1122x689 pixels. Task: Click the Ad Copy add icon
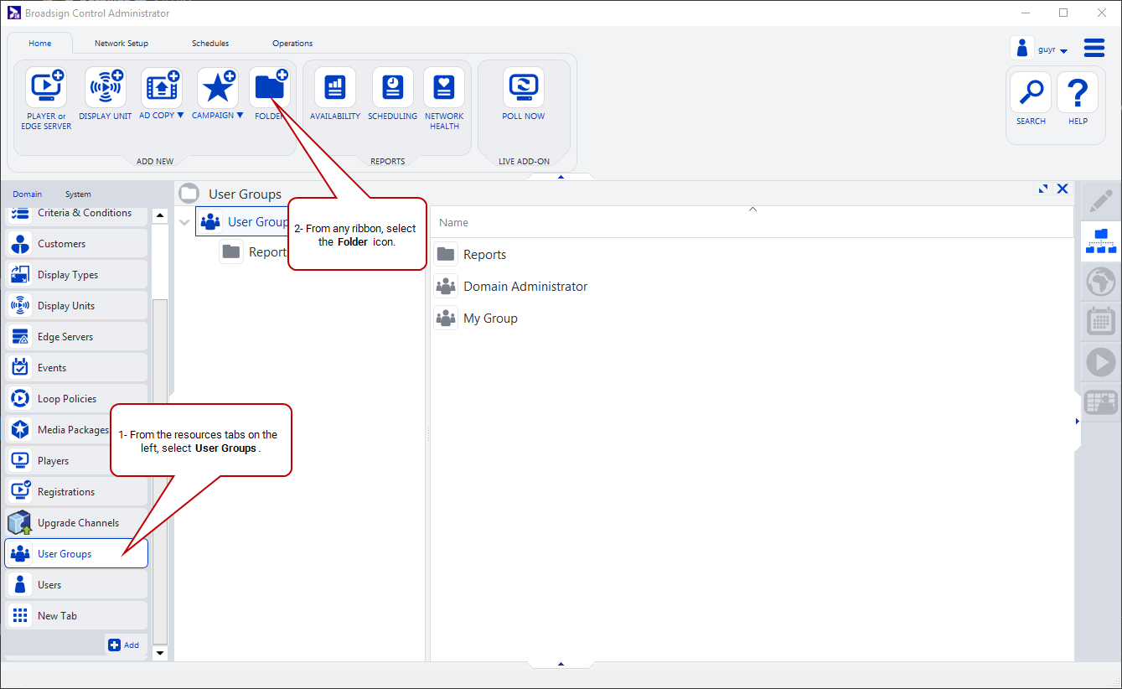pos(162,87)
